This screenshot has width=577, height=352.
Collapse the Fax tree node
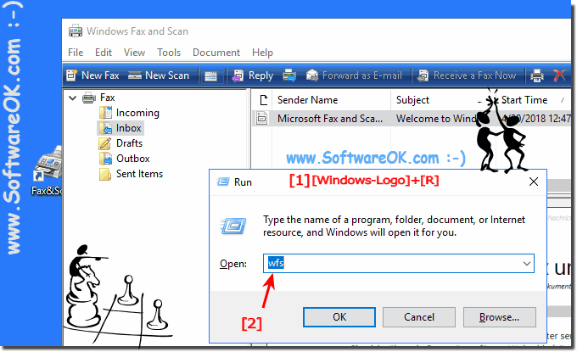tap(72, 98)
